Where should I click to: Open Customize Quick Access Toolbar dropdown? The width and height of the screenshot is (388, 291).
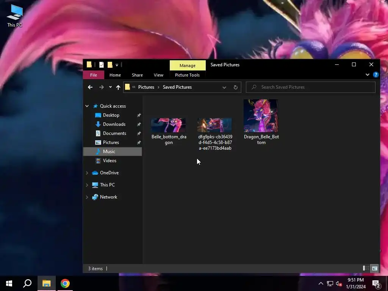[x=117, y=65]
